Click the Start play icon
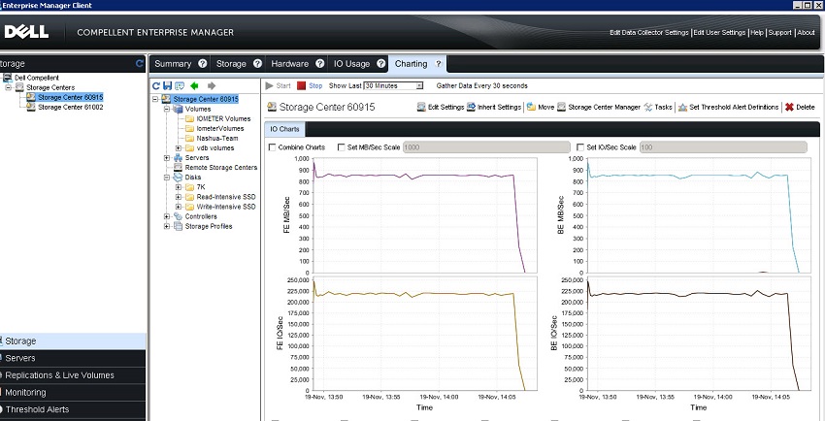This screenshot has height=421, width=825. tap(270, 85)
